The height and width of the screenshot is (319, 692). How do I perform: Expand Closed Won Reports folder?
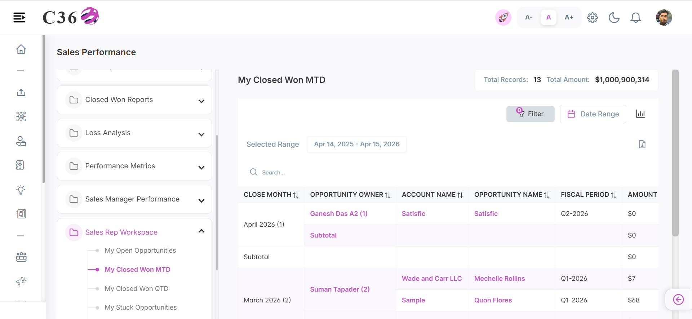pyautogui.click(x=134, y=100)
